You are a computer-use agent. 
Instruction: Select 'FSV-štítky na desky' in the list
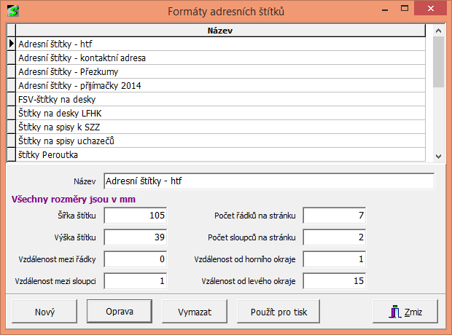pos(219,99)
